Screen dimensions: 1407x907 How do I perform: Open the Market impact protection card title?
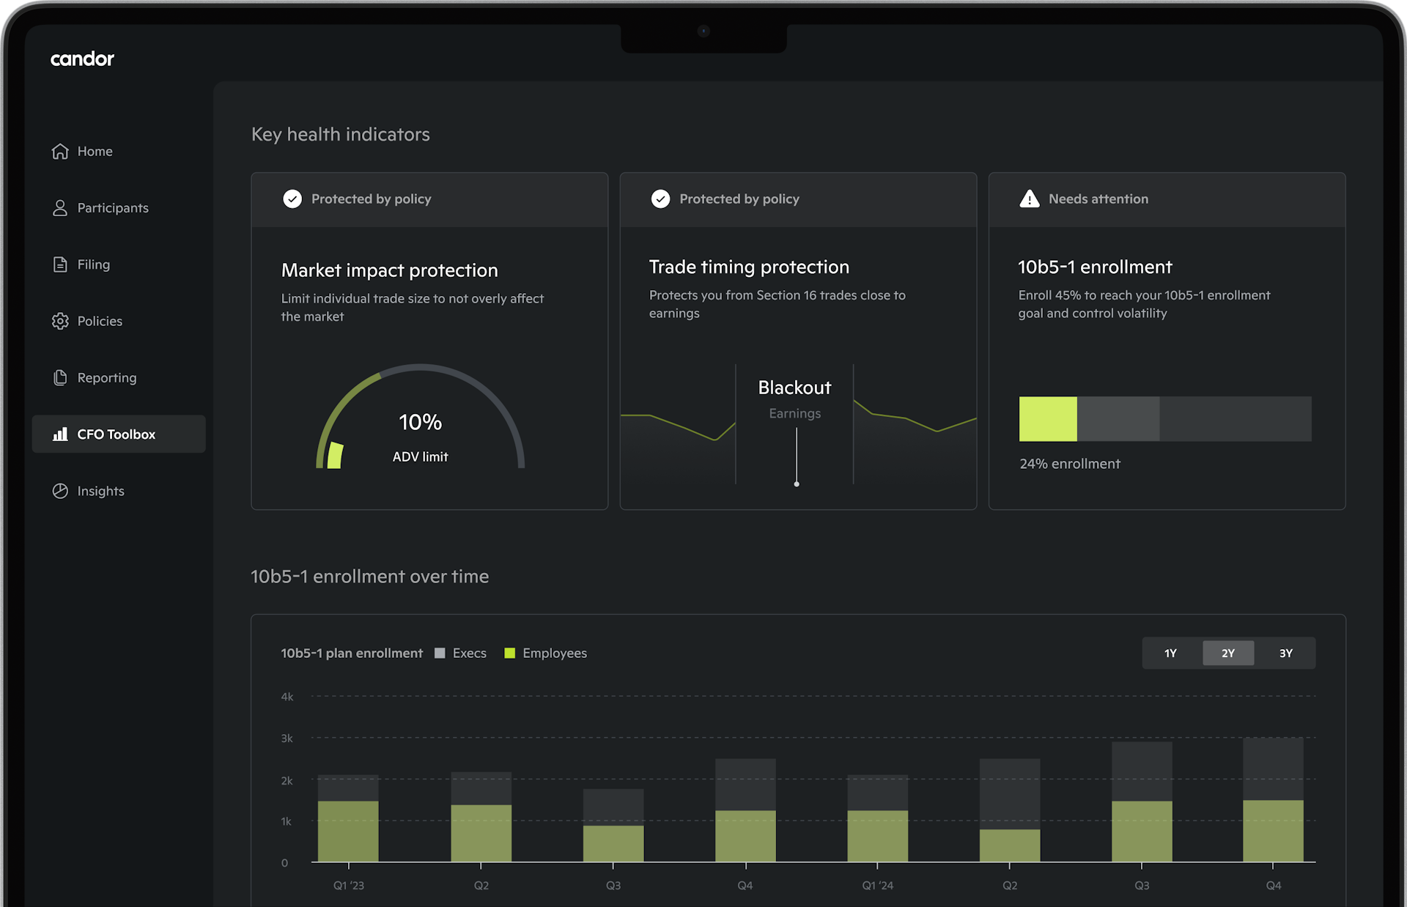pos(389,270)
